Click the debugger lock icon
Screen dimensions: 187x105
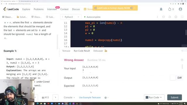(x=106, y=51)
